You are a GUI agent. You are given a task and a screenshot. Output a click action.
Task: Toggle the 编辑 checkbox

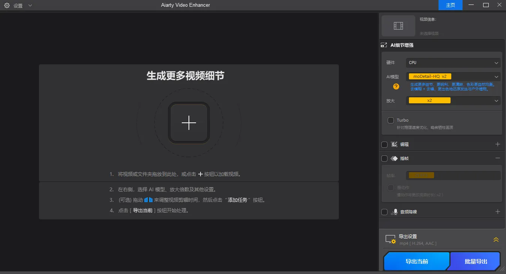[384, 144]
